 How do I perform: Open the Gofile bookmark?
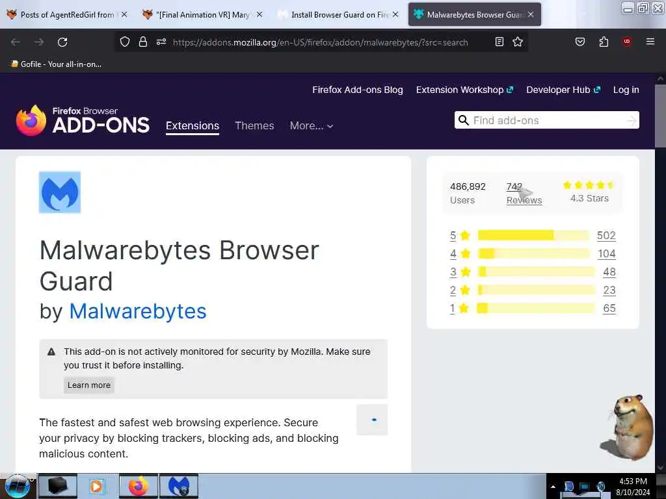coord(56,64)
